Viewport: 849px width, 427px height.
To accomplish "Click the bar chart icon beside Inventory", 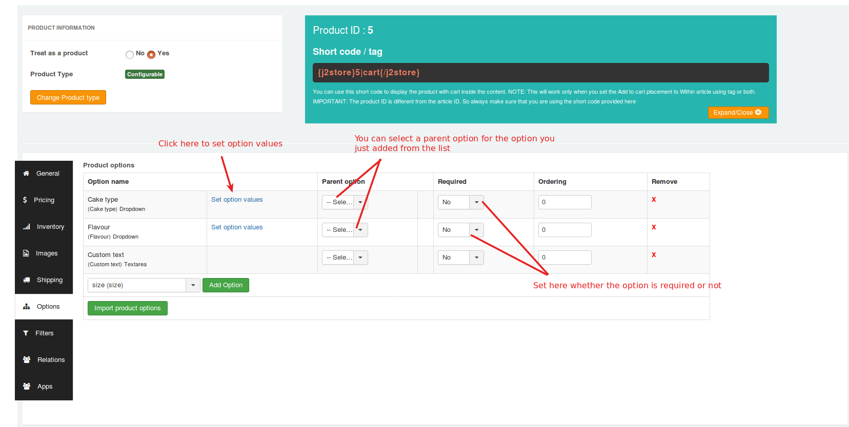I will point(26,227).
